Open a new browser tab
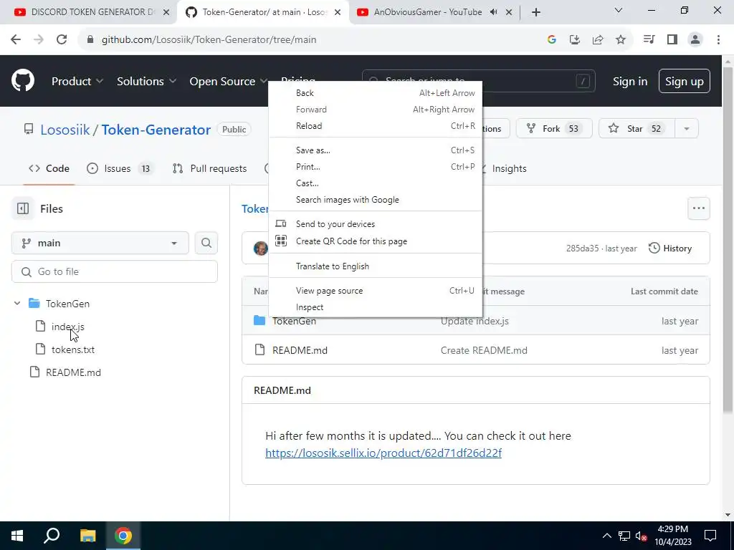 pos(536,12)
